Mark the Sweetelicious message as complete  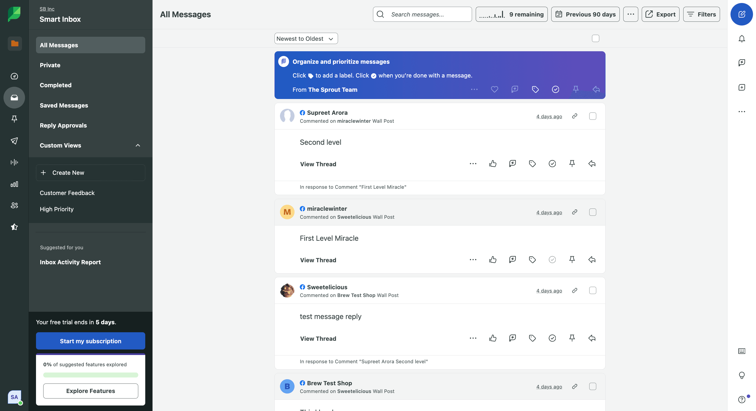tap(552, 338)
